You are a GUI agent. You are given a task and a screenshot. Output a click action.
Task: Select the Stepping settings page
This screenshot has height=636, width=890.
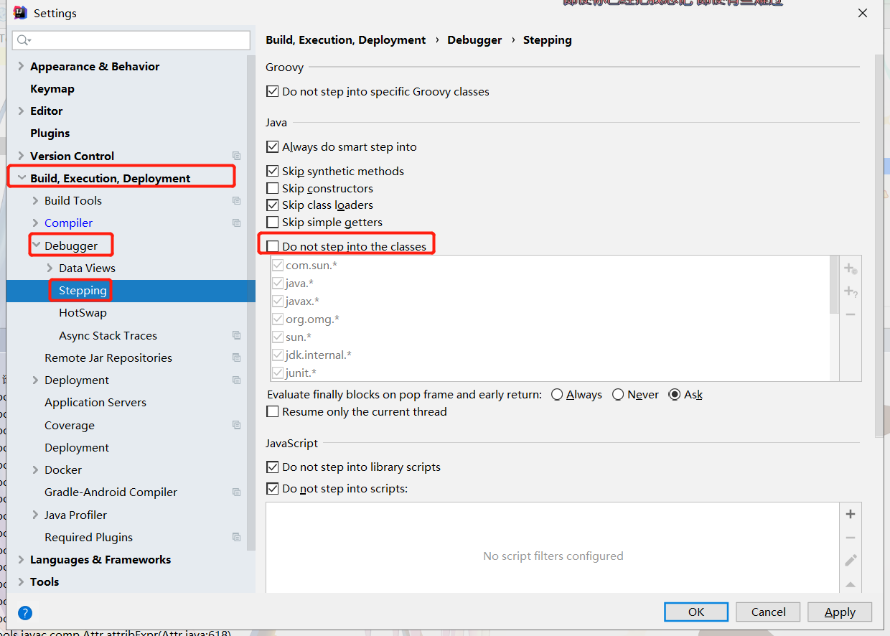(x=83, y=291)
